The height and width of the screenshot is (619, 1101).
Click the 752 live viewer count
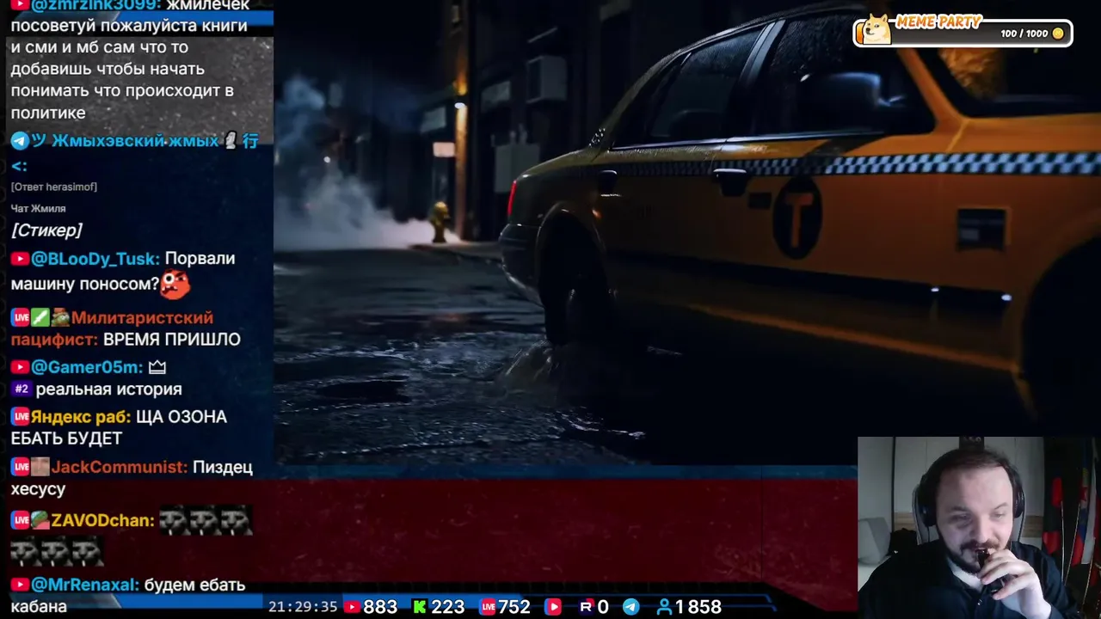[514, 607]
